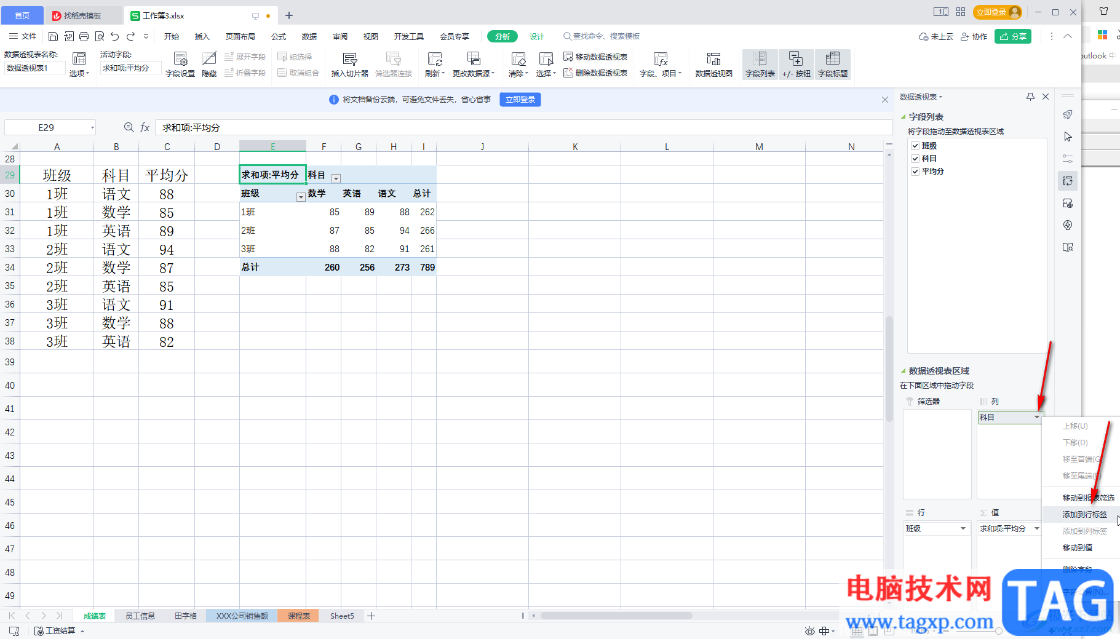Open 数据透视图 (PivotChart)
Image resolution: width=1120 pixels, height=639 pixels.
tap(713, 65)
